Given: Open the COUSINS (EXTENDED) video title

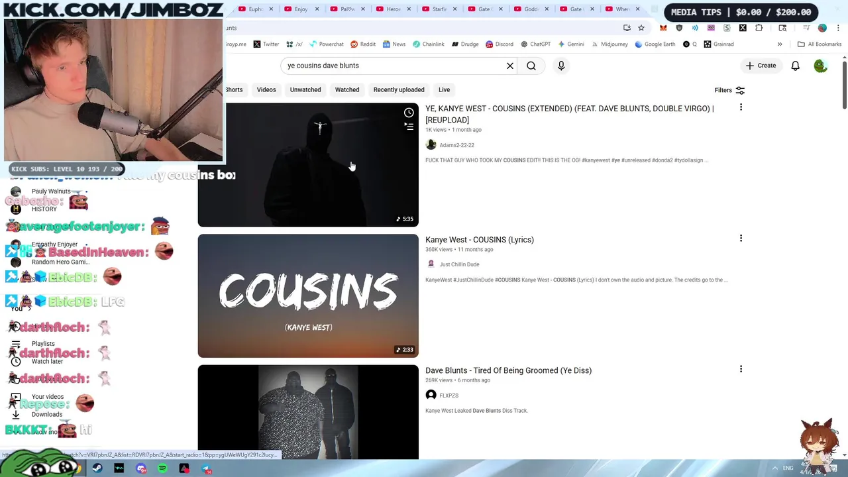Looking at the screenshot, I should 570,114.
